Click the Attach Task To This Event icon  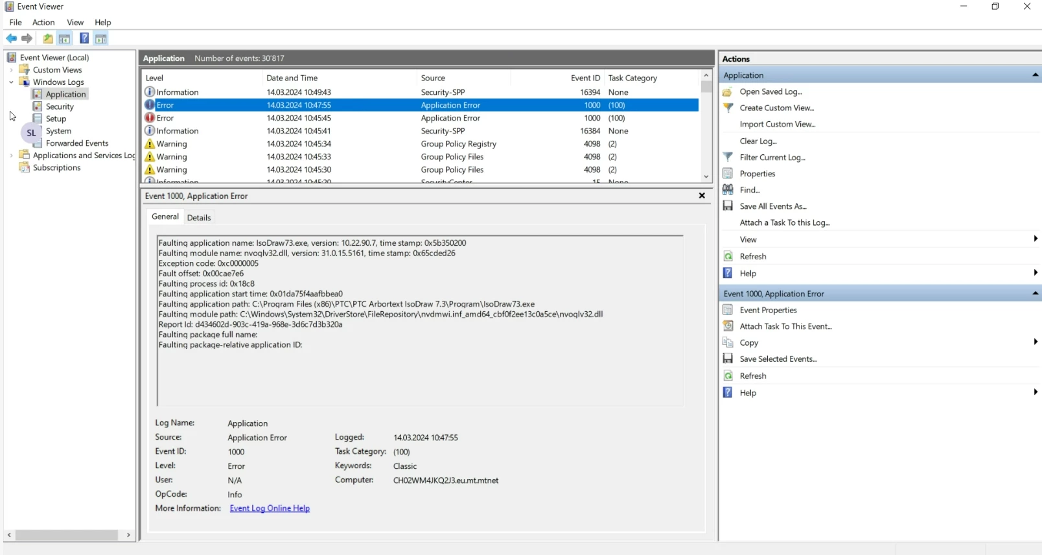pyautogui.click(x=728, y=326)
